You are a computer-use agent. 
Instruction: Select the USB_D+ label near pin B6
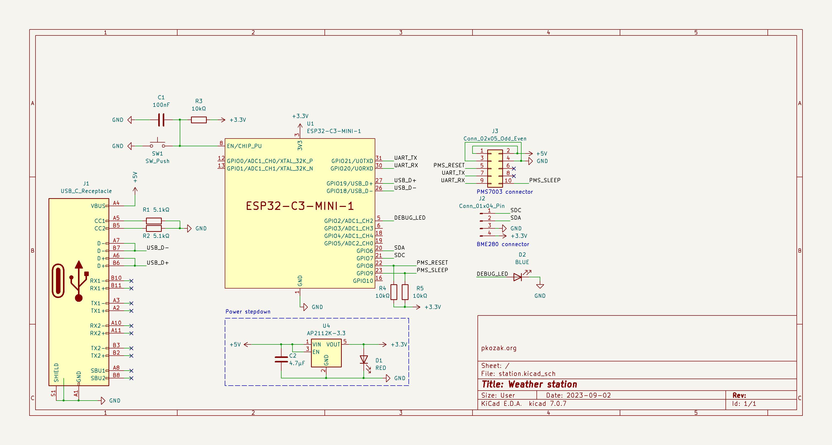[157, 263]
